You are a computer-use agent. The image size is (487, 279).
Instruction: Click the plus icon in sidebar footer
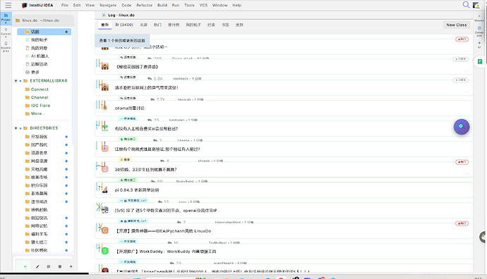tap(71, 266)
